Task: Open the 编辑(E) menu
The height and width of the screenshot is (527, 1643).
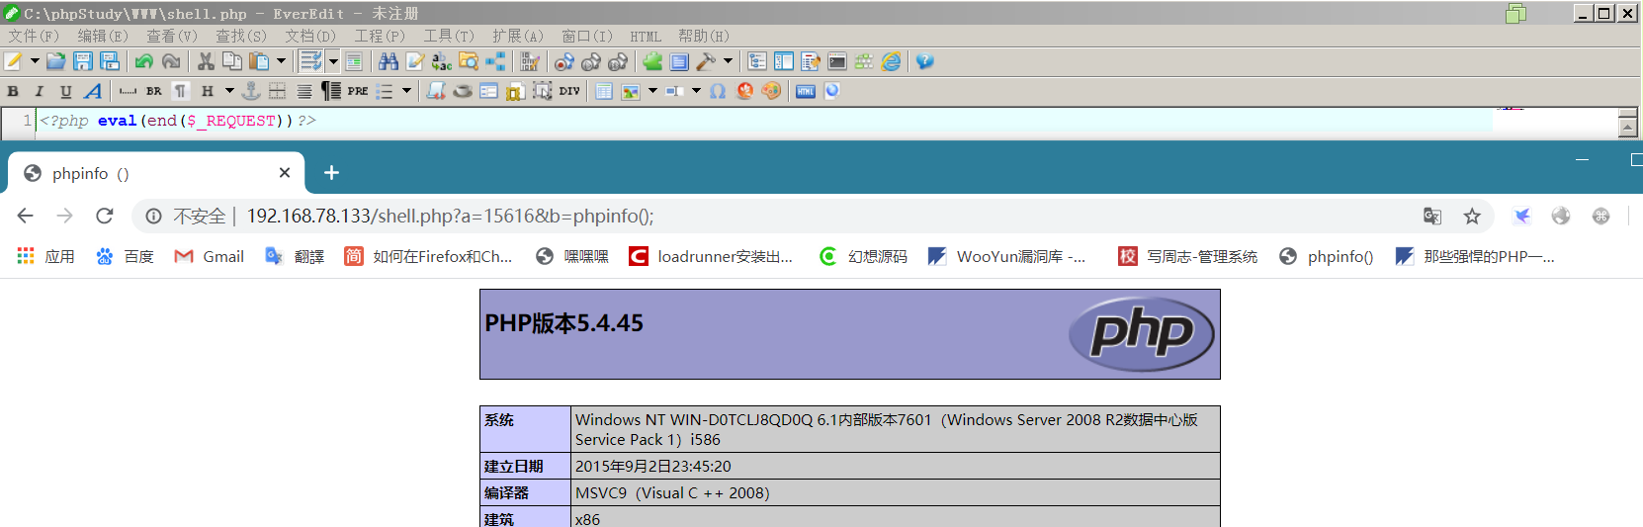Action: point(103,36)
